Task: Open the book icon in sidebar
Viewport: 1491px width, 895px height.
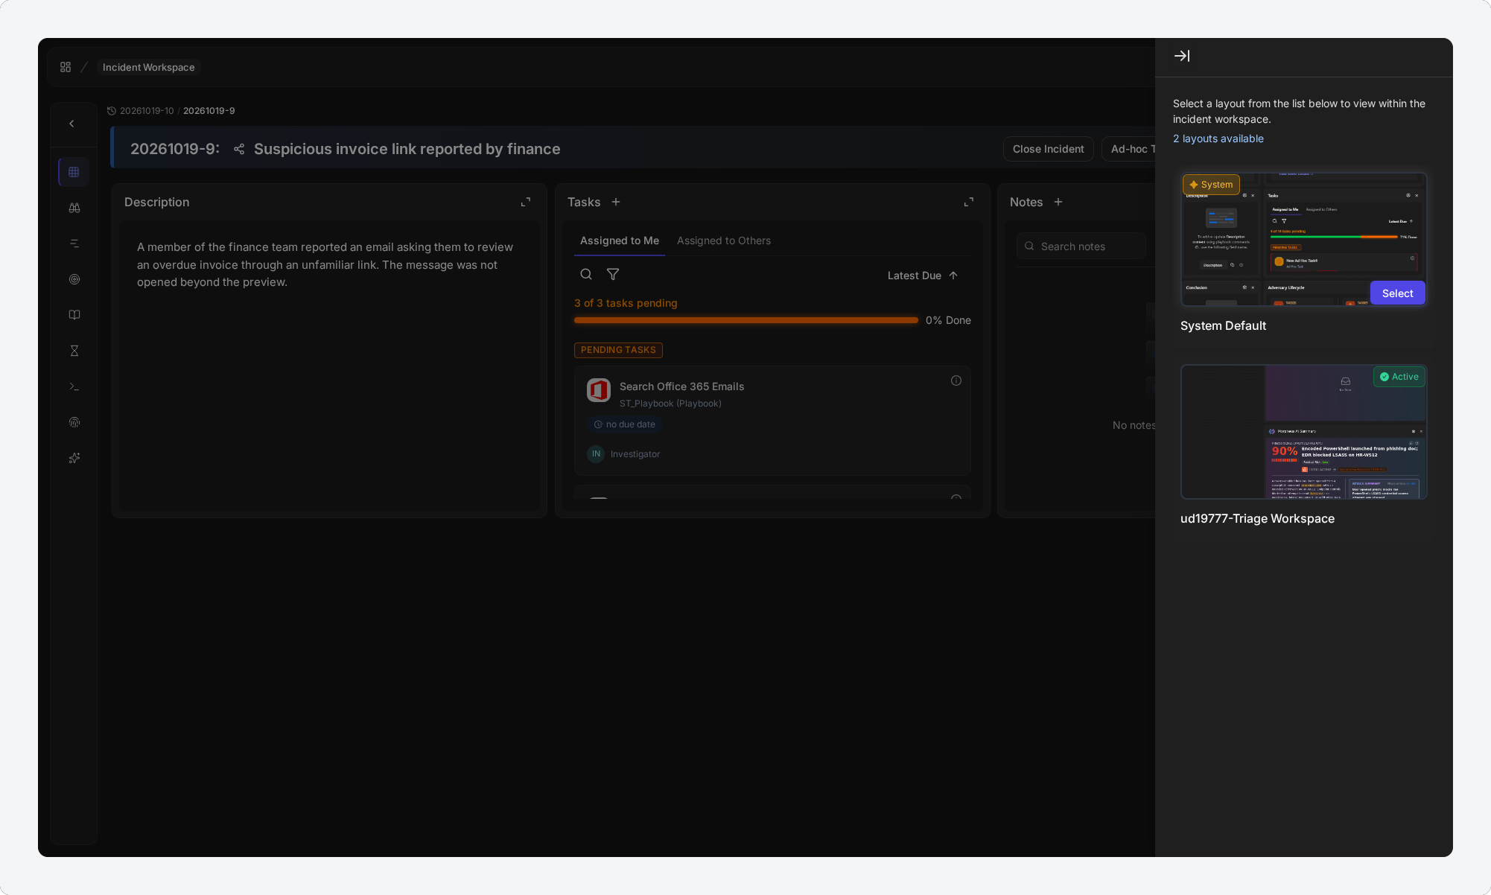Action: pos(74,315)
